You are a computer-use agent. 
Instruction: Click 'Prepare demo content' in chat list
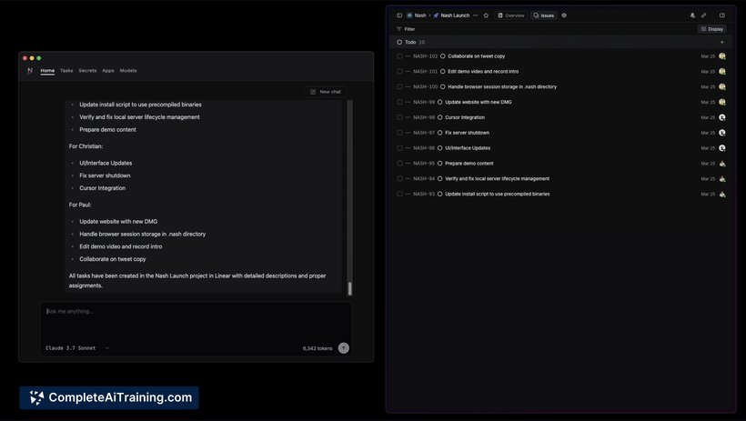tap(107, 129)
